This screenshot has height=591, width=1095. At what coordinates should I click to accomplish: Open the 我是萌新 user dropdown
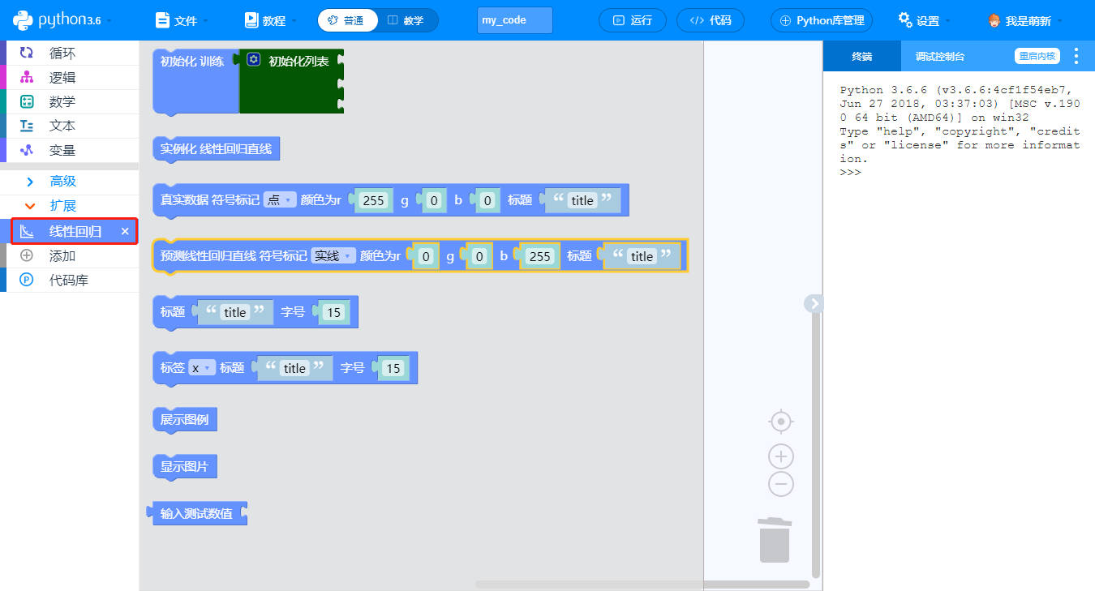[x=1026, y=20]
